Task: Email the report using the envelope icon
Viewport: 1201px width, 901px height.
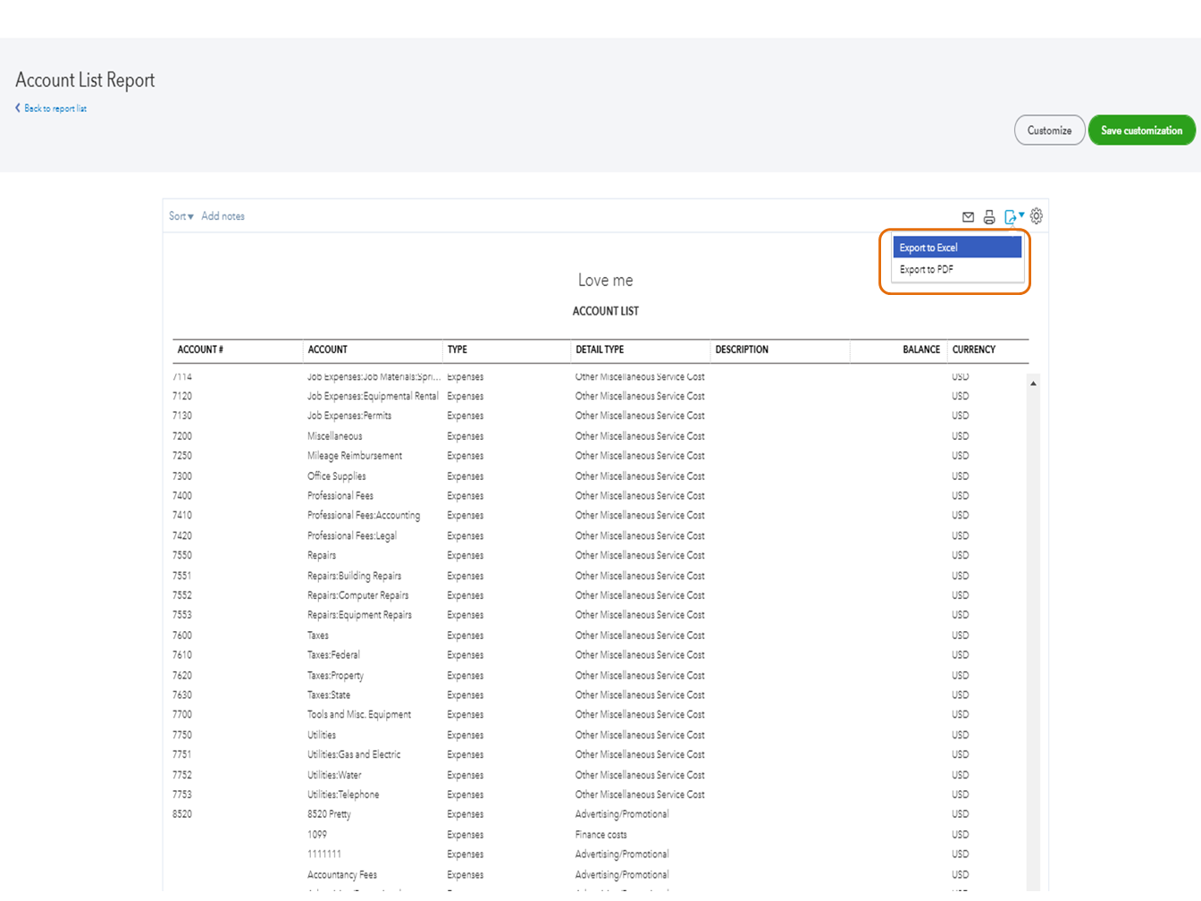Action: [968, 215]
